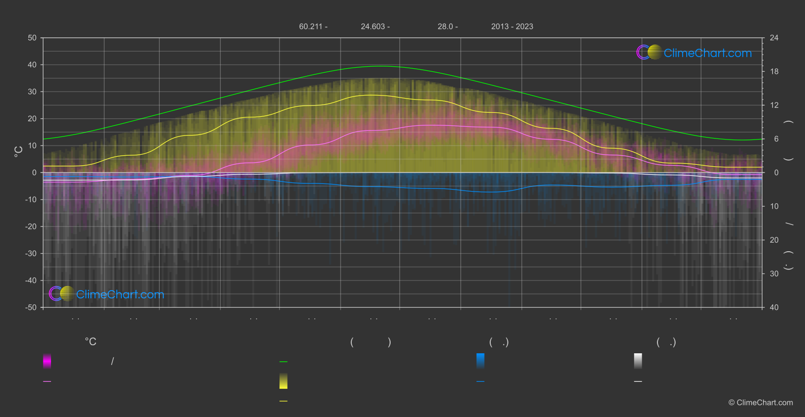Click the 24 tick on right axis
The height and width of the screenshot is (417, 805).
coord(774,38)
